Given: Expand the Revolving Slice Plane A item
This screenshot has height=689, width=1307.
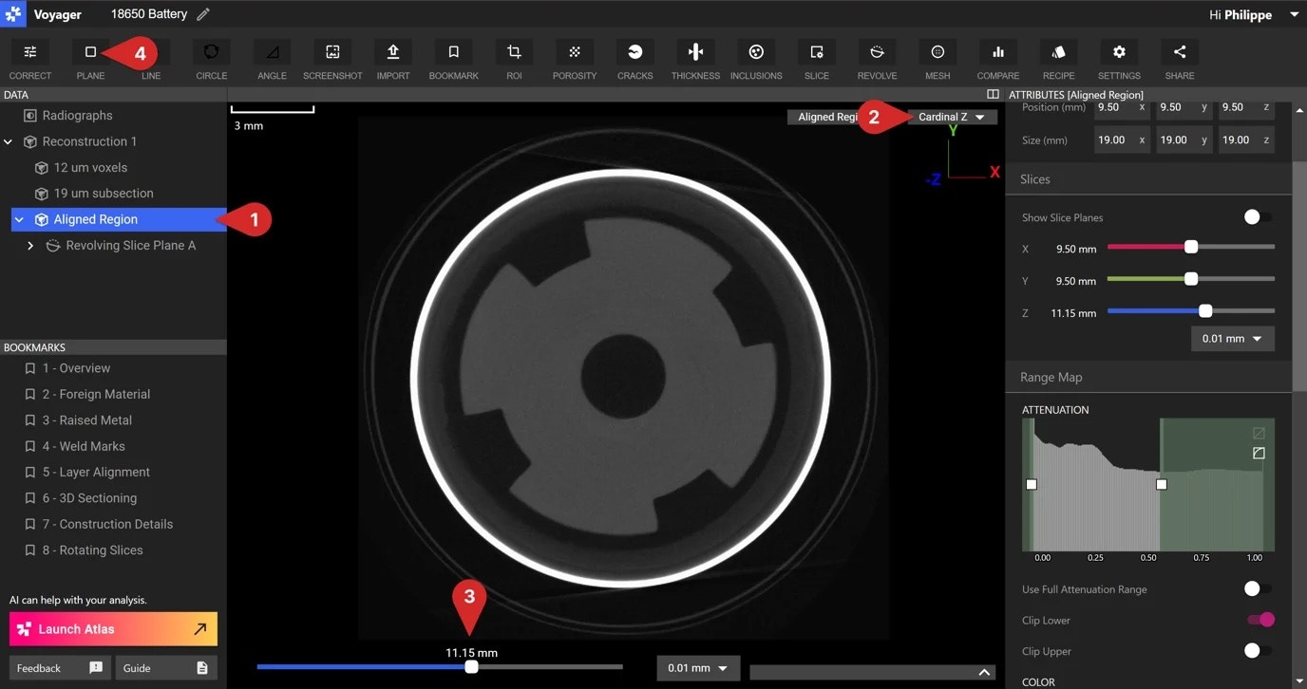Looking at the screenshot, I should (x=30, y=246).
